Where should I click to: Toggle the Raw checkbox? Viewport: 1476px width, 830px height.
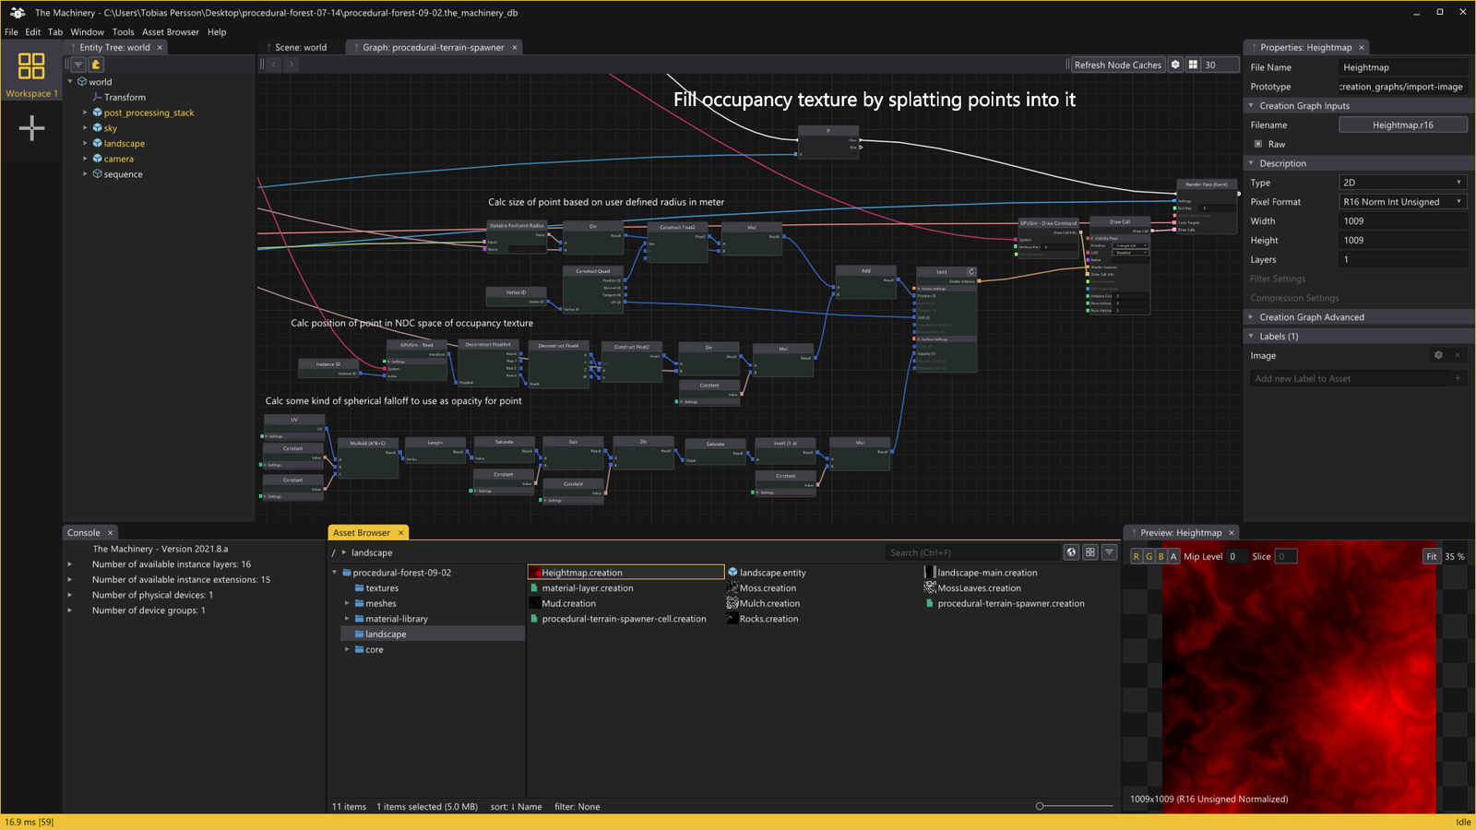pyautogui.click(x=1258, y=144)
